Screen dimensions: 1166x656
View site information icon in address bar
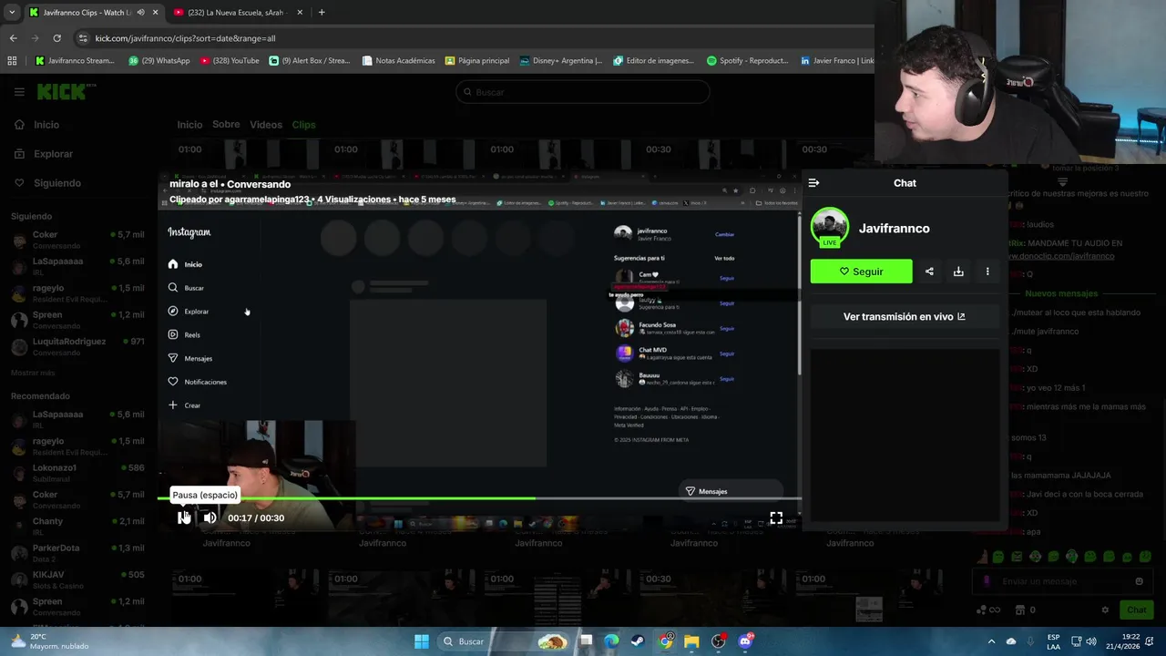[x=83, y=38]
